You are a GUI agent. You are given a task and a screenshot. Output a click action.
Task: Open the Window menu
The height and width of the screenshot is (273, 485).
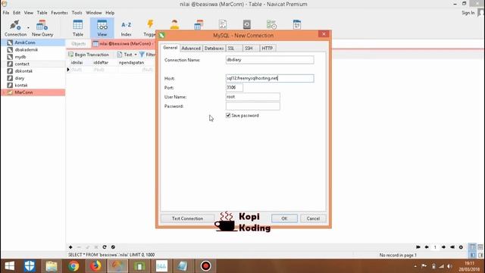(x=94, y=13)
